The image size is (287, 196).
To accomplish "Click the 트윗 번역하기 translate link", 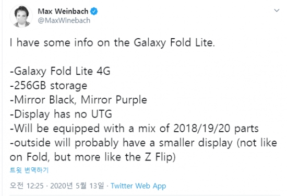I will point(29,170).
